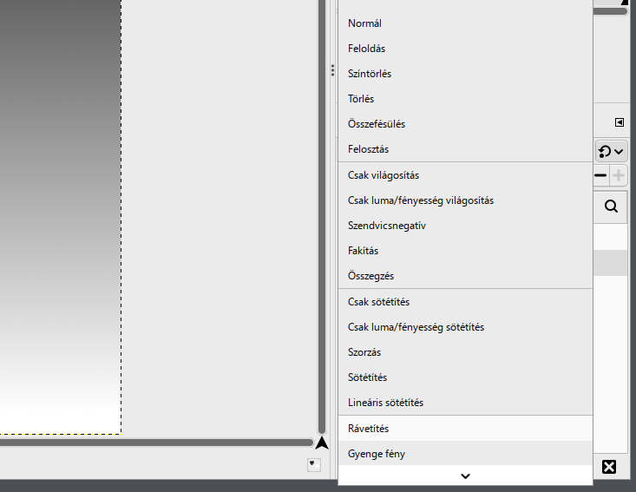The width and height of the screenshot is (636, 492).
Task: Click the minus stepper button
Action: (600, 175)
